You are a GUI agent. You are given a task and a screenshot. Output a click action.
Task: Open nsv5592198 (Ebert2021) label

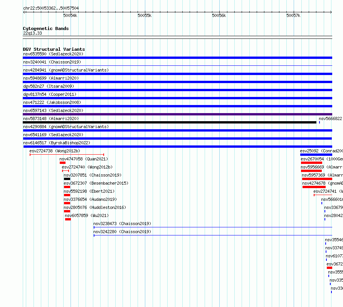coord(89,191)
